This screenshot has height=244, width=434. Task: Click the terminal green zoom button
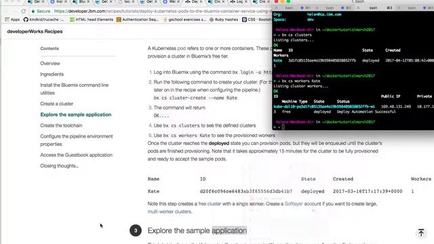[x=288, y=1]
